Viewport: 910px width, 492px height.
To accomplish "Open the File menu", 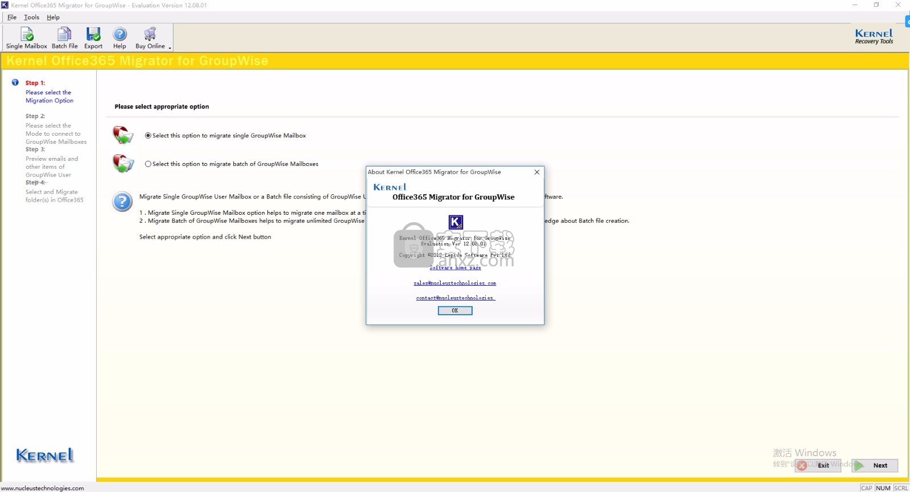I will point(12,17).
